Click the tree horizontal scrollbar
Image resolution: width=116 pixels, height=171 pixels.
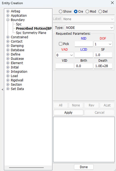(26, 167)
